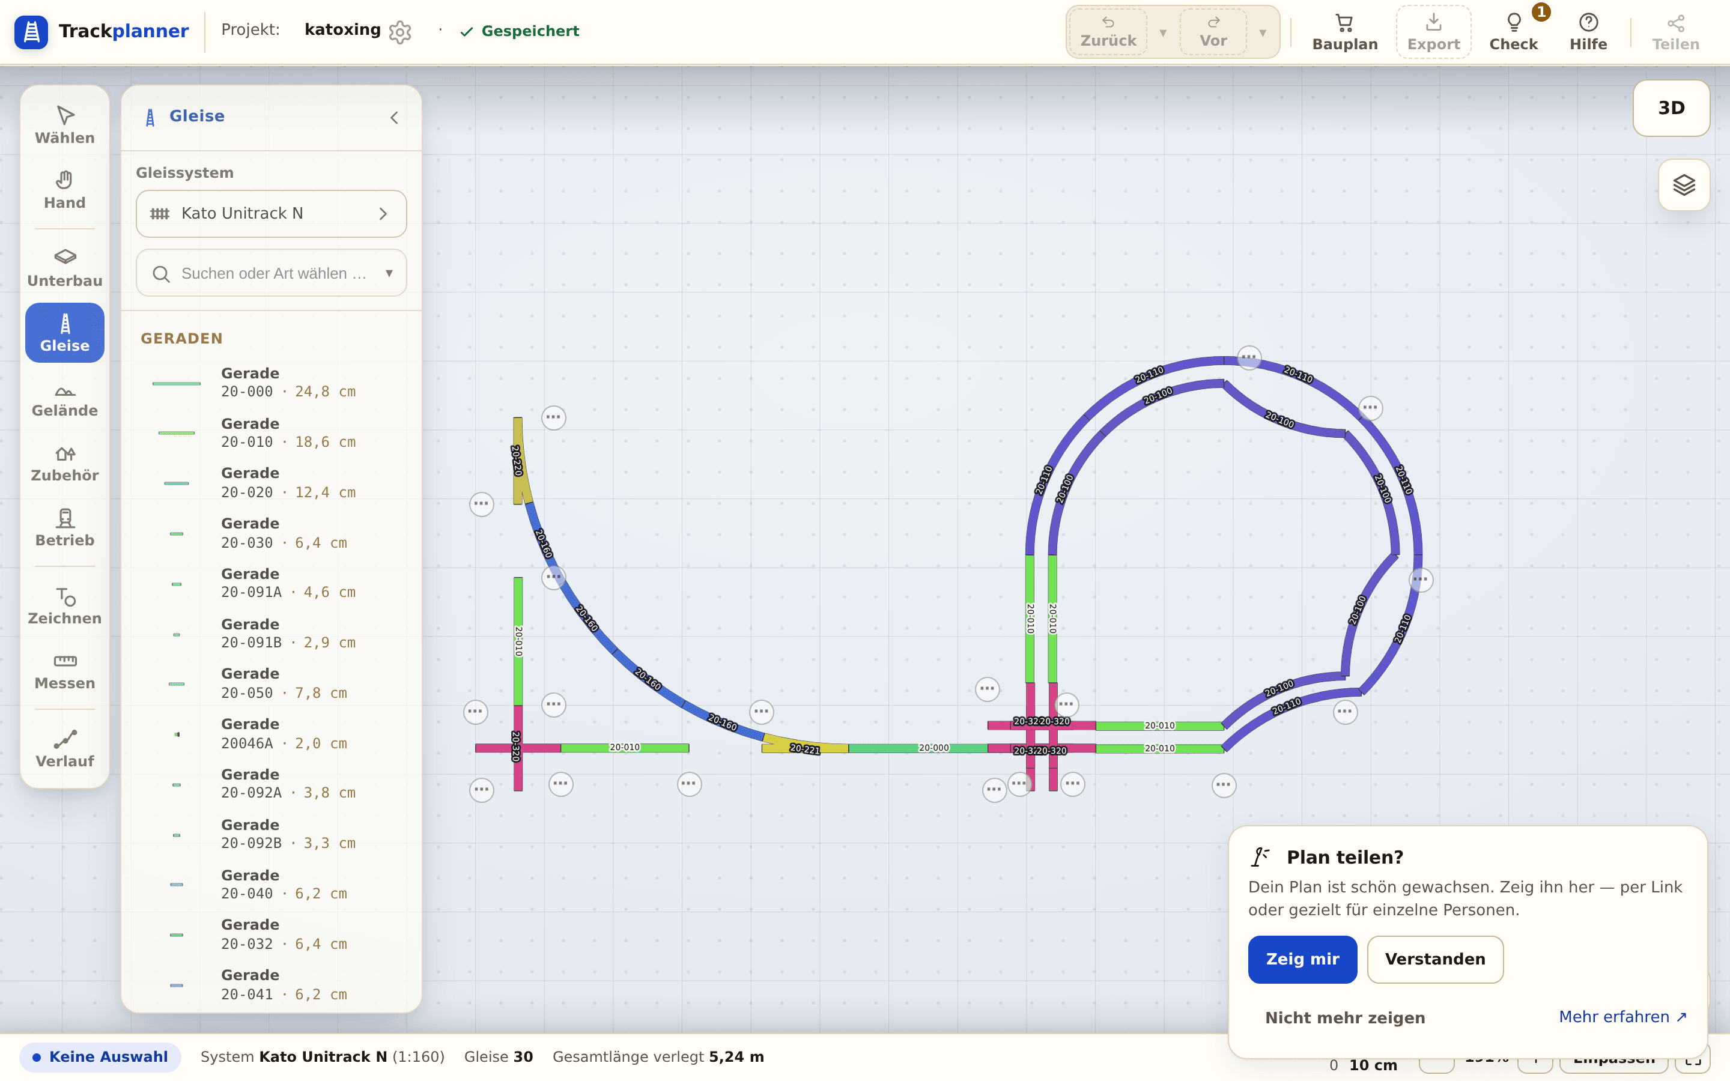Open the Betrieb operations tool
Image resolution: width=1730 pixels, height=1081 pixels.
64,528
